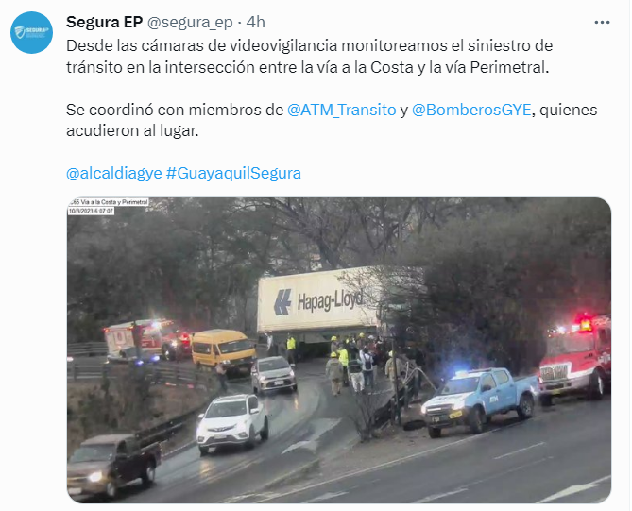
Task: Click the blue ATM pickup truck in photo
Action: [x=479, y=400]
